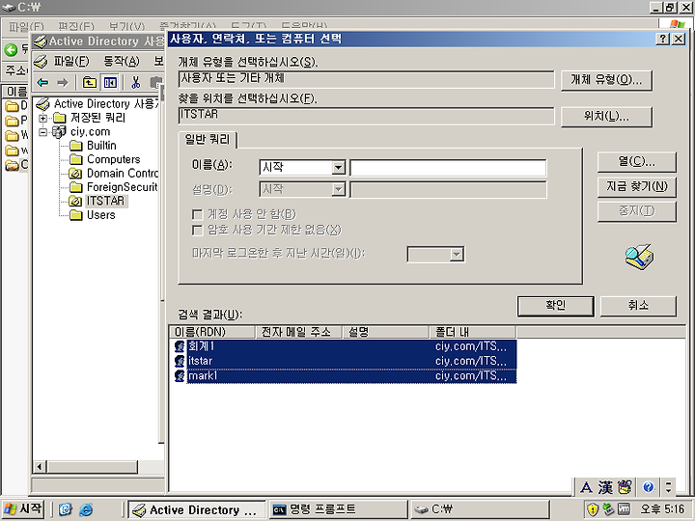The image size is (695, 521).
Task: Select ITSTAR label in tree
Action: (x=105, y=201)
